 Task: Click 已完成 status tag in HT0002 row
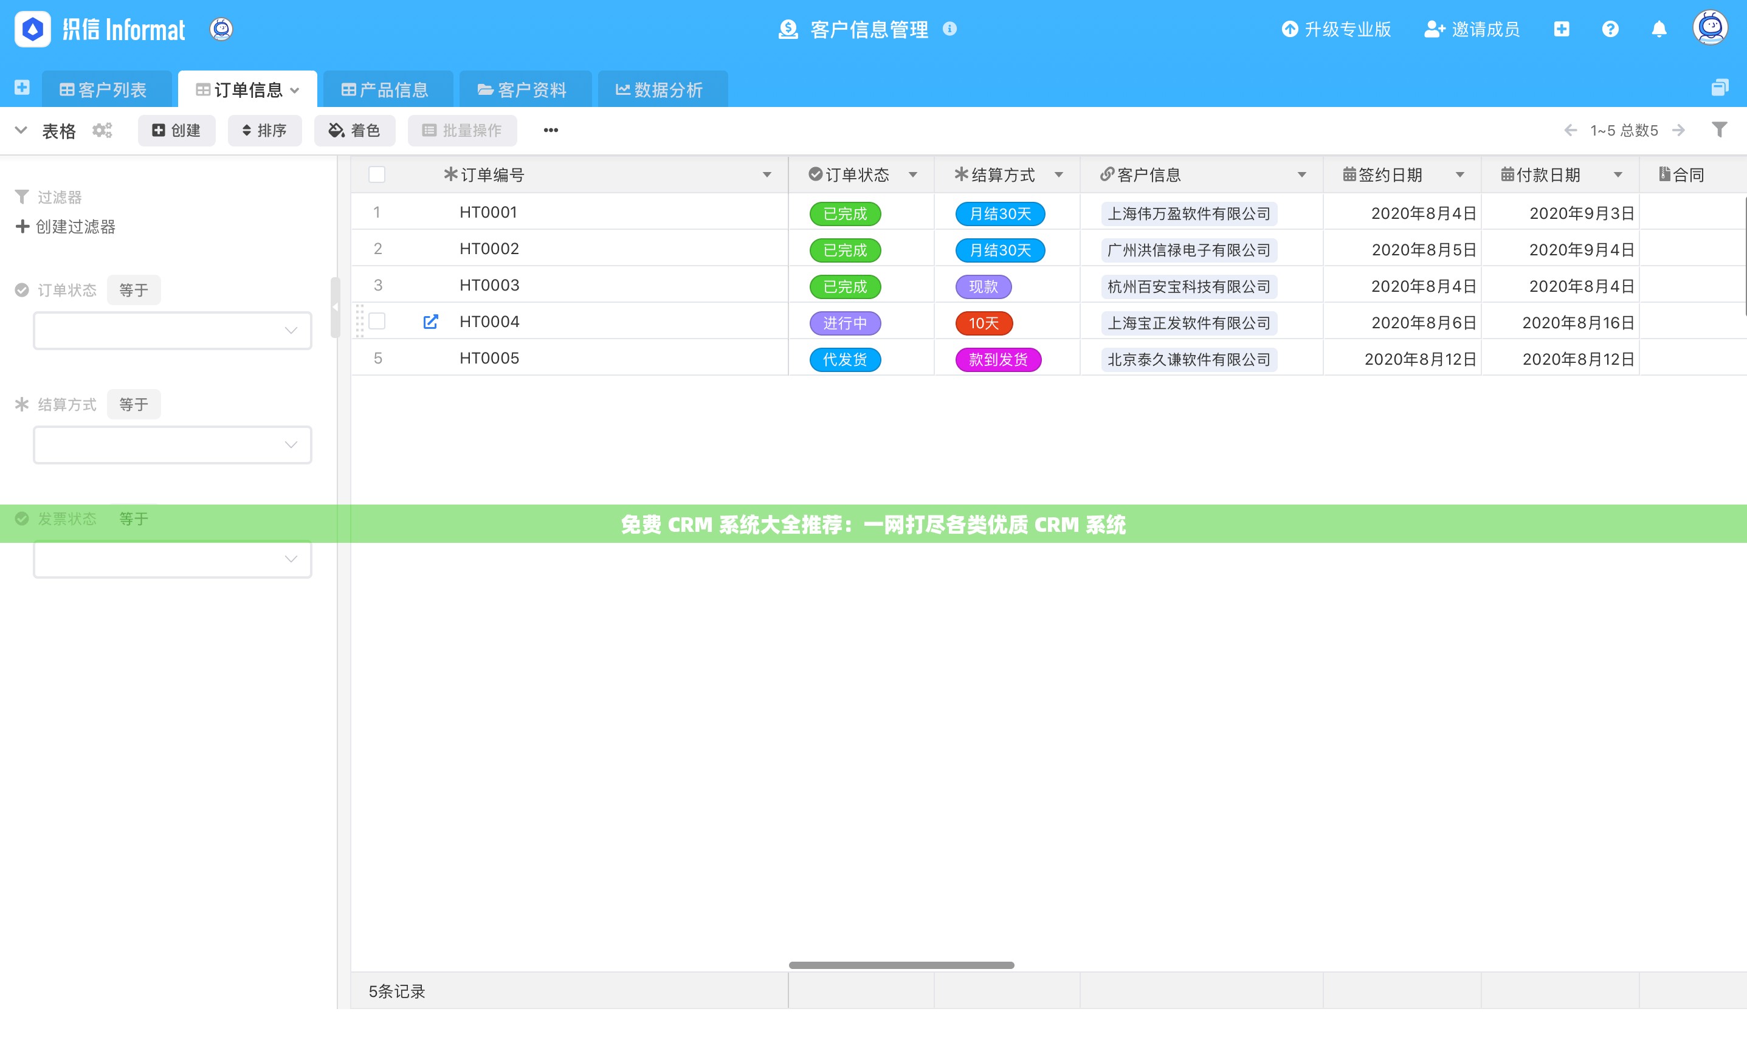pos(846,250)
